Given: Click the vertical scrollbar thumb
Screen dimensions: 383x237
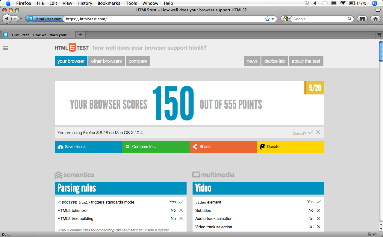Looking at the screenshot, I should click(381, 51).
